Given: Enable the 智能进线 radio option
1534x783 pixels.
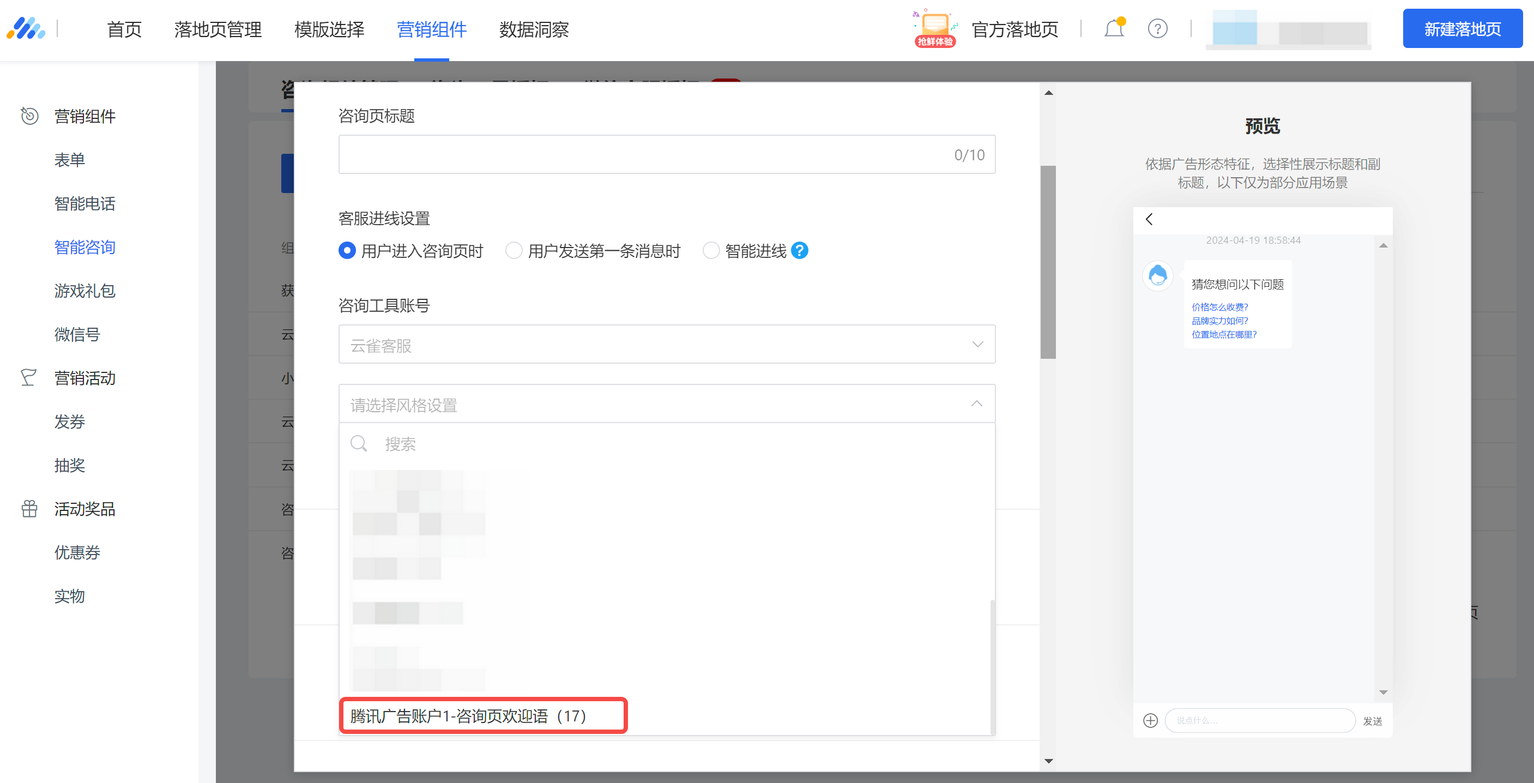Looking at the screenshot, I should tap(711, 251).
